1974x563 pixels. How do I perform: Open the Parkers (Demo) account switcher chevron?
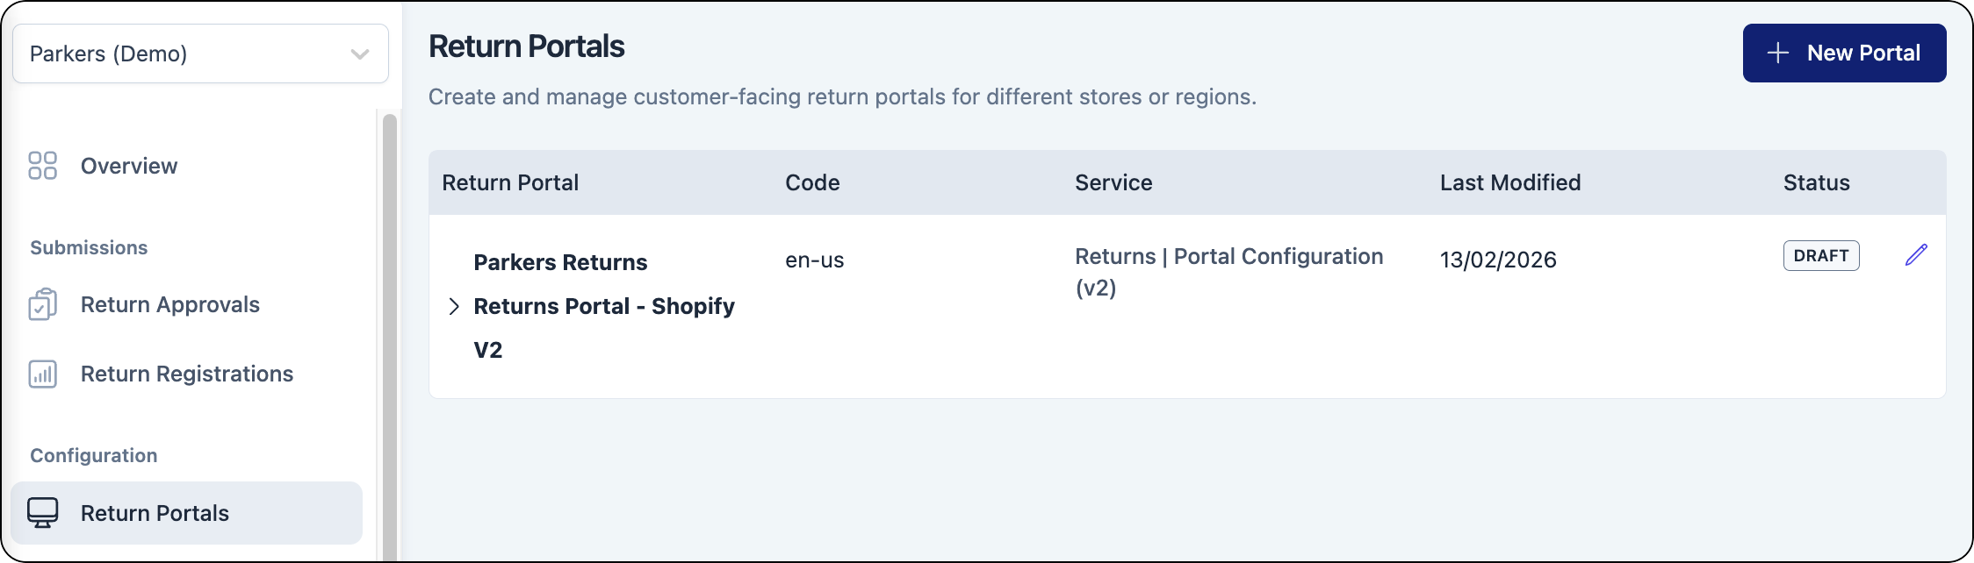[x=360, y=53]
